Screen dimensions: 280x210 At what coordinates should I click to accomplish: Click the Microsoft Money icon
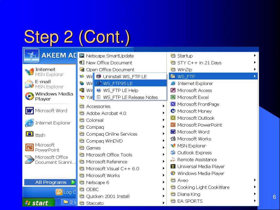(173, 111)
